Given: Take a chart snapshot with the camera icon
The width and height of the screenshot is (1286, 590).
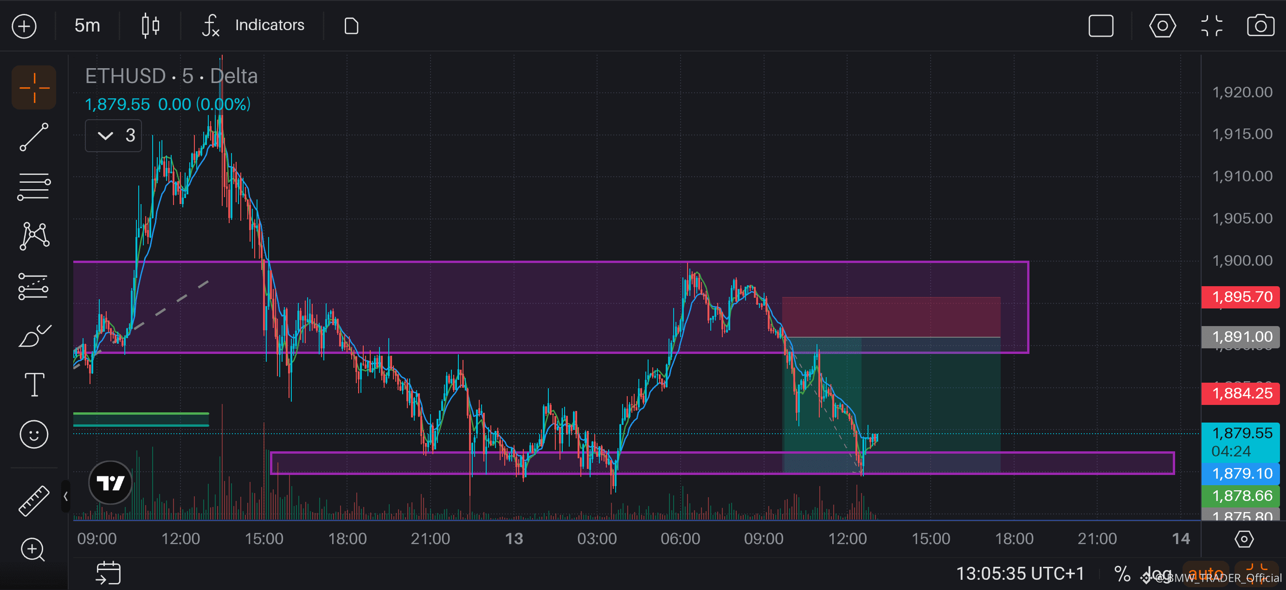Looking at the screenshot, I should (1260, 26).
